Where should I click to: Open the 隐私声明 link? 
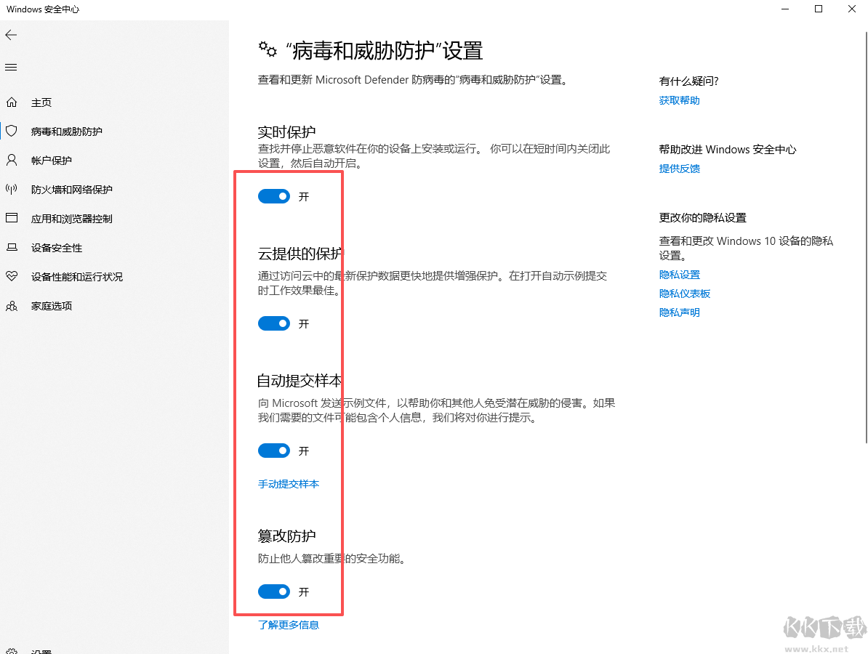click(x=679, y=312)
